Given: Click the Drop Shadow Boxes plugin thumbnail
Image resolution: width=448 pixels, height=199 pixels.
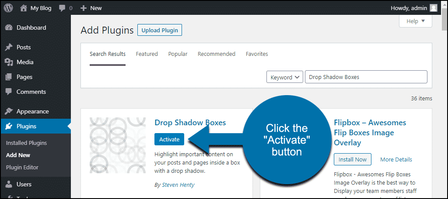Looking at the screenshot, I should coord(118,145).
